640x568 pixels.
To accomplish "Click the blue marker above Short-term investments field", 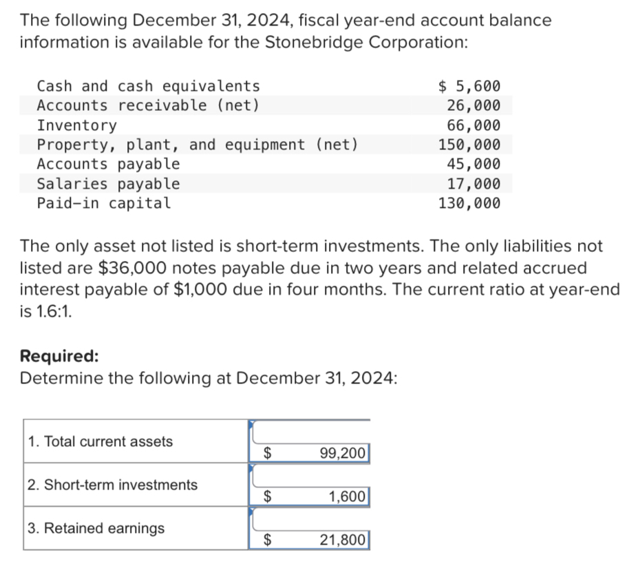I will tap(252, 466).
